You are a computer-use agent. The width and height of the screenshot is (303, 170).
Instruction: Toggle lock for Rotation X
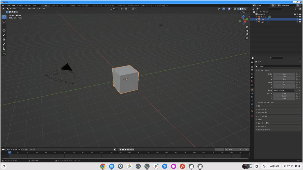(297, 82)
